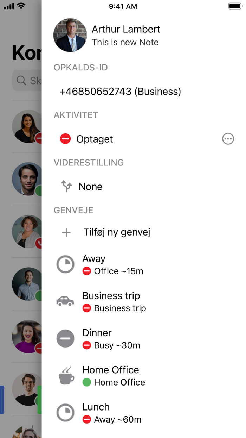Click the Lunch timer icon

[x=65, y=413]
